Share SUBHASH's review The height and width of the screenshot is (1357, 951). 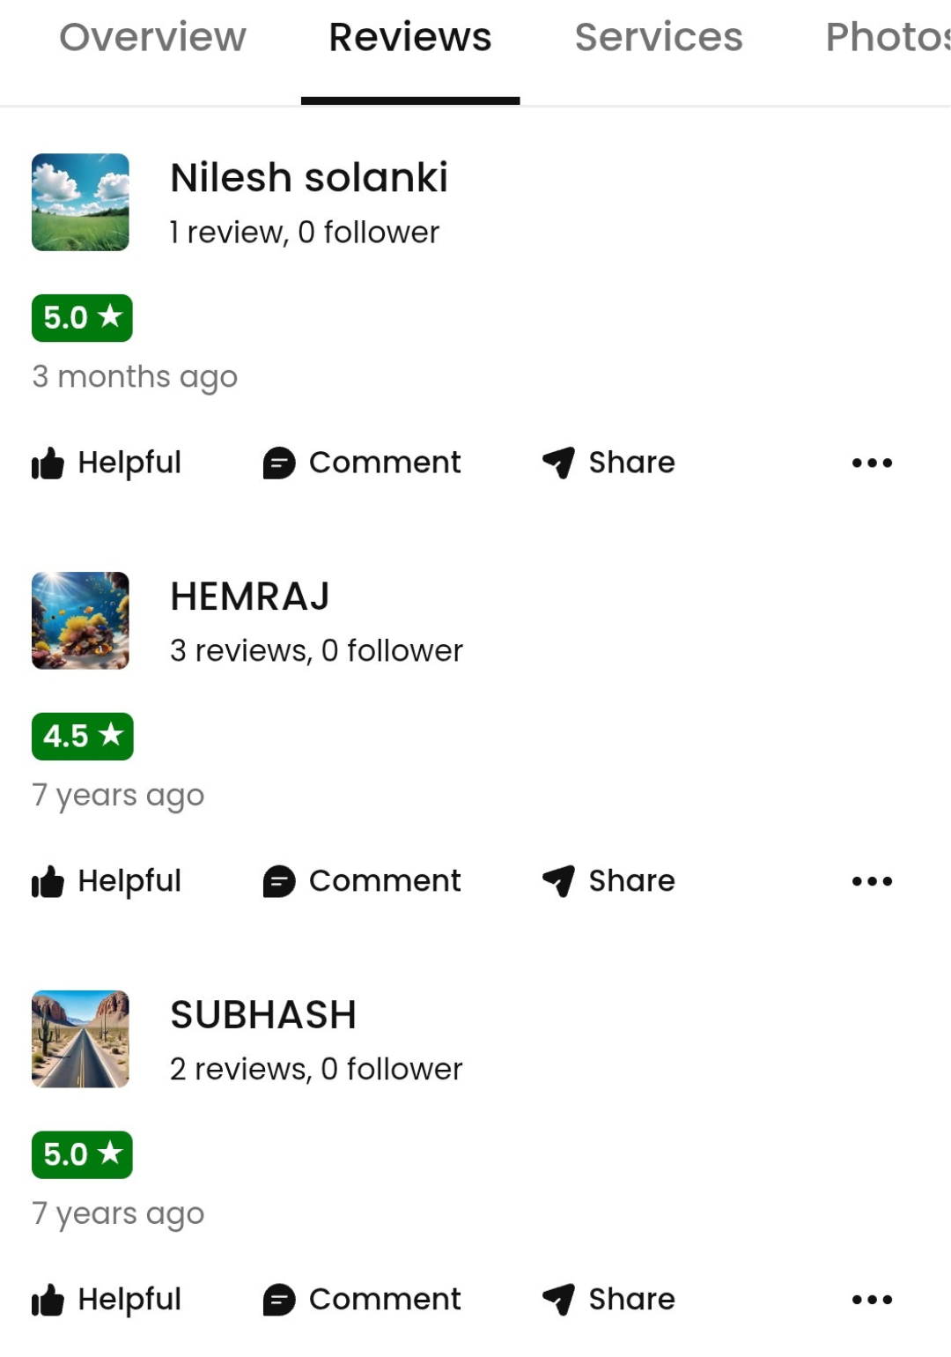[608, 1300]
